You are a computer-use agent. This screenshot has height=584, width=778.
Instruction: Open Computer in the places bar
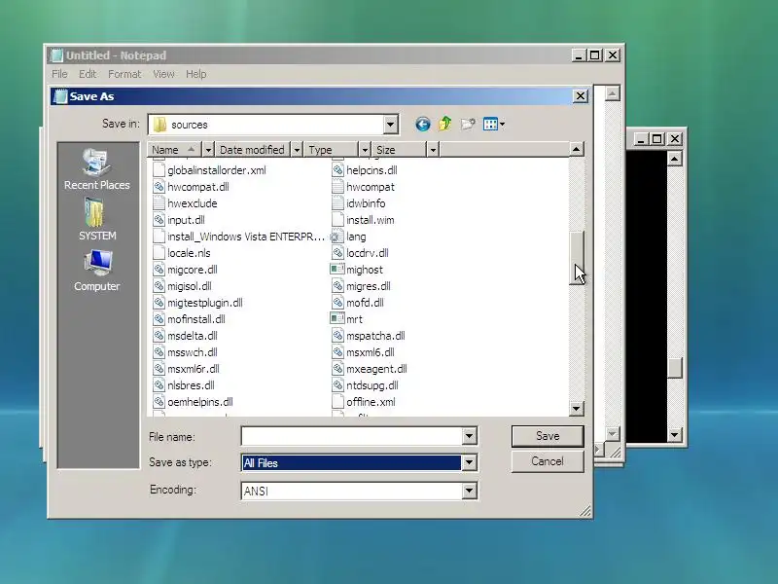tap(97, 271)
